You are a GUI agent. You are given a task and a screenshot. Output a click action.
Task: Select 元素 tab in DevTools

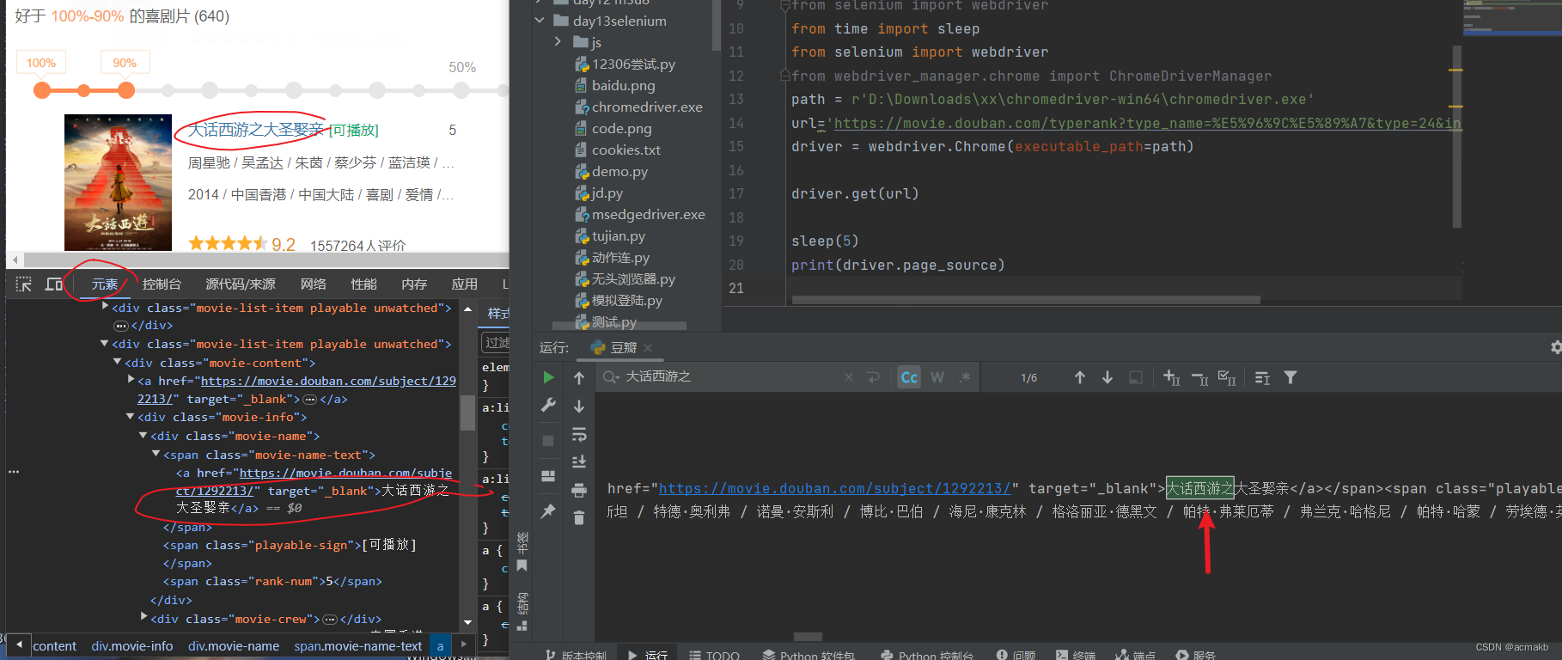(105, 284)
